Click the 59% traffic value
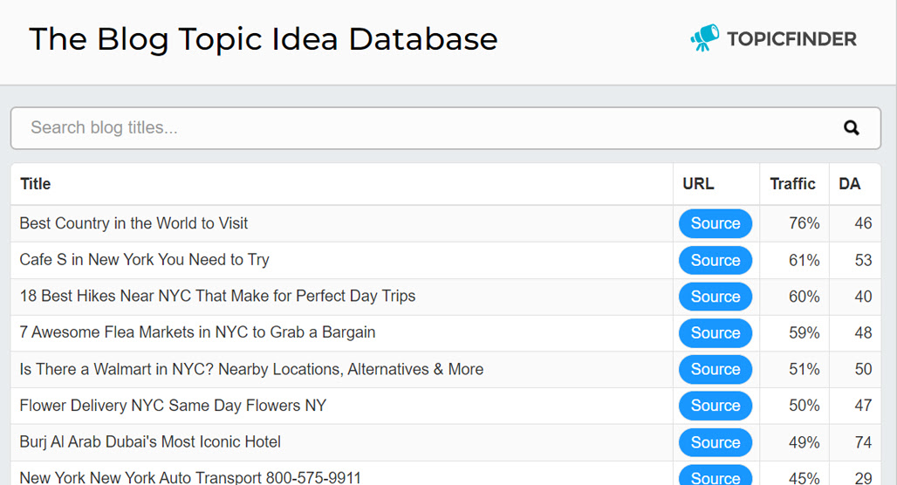 click(804, 333)
